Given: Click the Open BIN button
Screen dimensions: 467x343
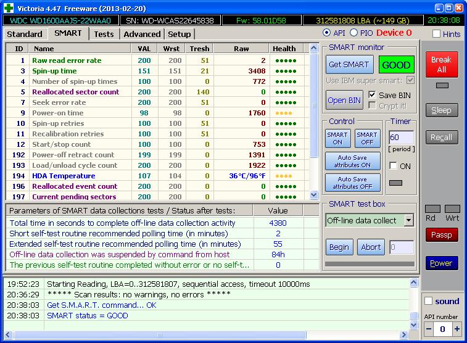Looking at the screenshot, I should 344,101.
